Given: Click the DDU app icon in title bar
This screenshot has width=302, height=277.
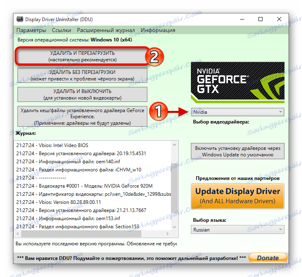Looking at the screenshot, I should (20, 19).
